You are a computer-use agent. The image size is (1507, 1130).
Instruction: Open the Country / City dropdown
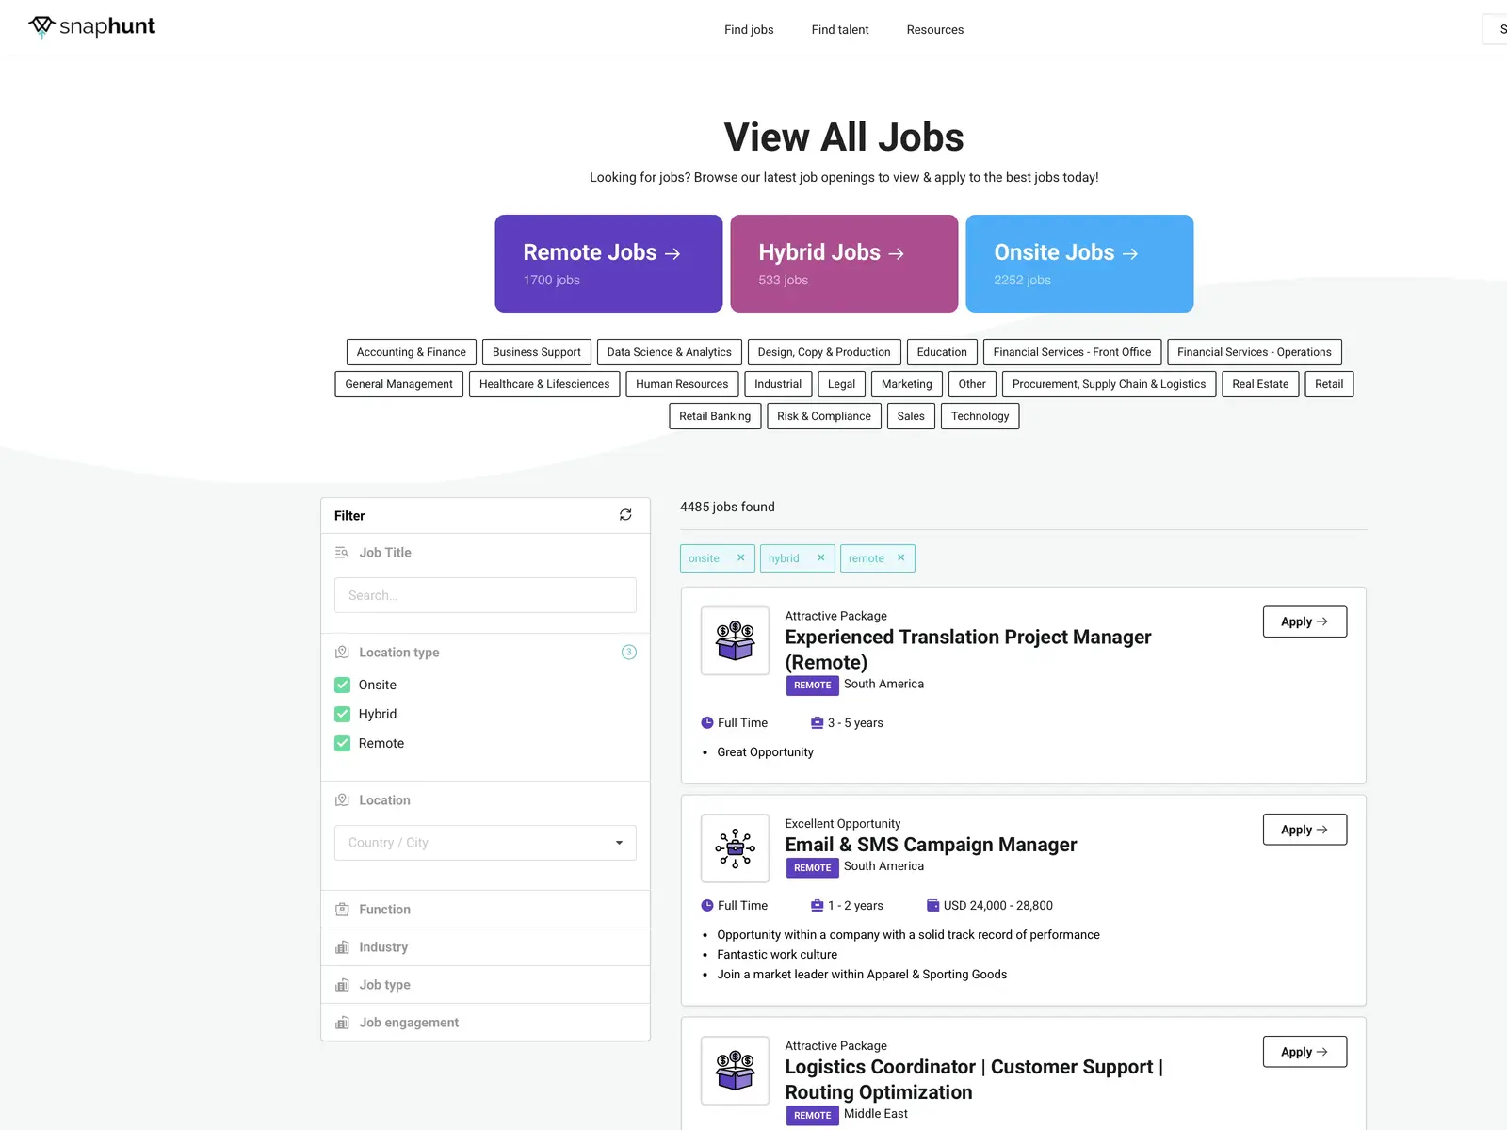click(x=485, y=843)
